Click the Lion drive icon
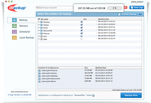Viewport: 151px width, 103px height. pos(41,36)
